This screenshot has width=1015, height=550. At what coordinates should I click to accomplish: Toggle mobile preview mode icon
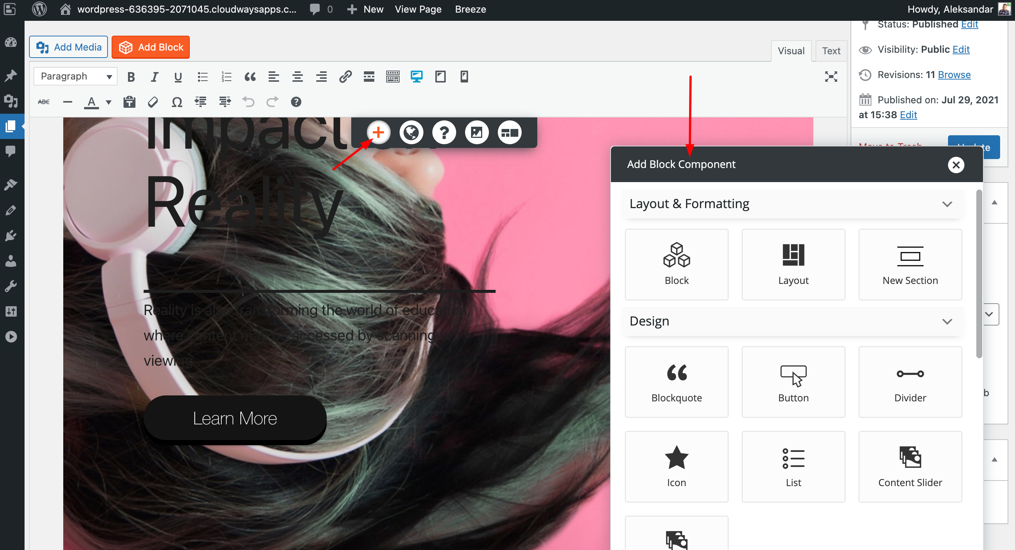point(464,77)
